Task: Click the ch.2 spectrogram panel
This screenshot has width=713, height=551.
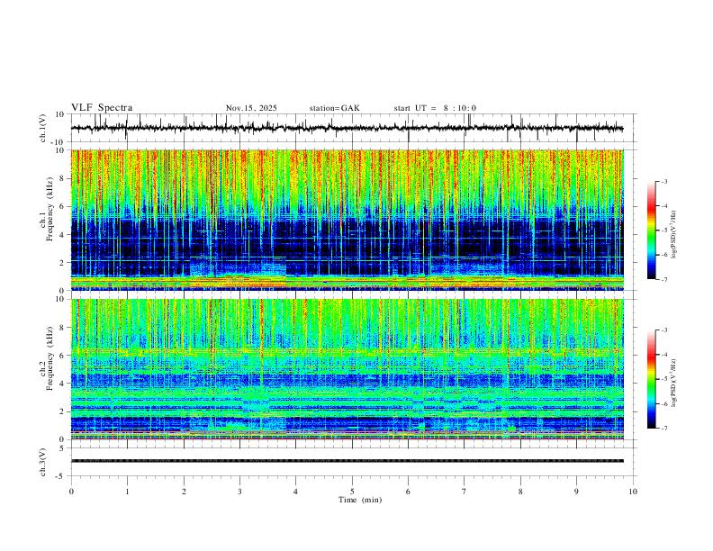Action: click(347, 369)
